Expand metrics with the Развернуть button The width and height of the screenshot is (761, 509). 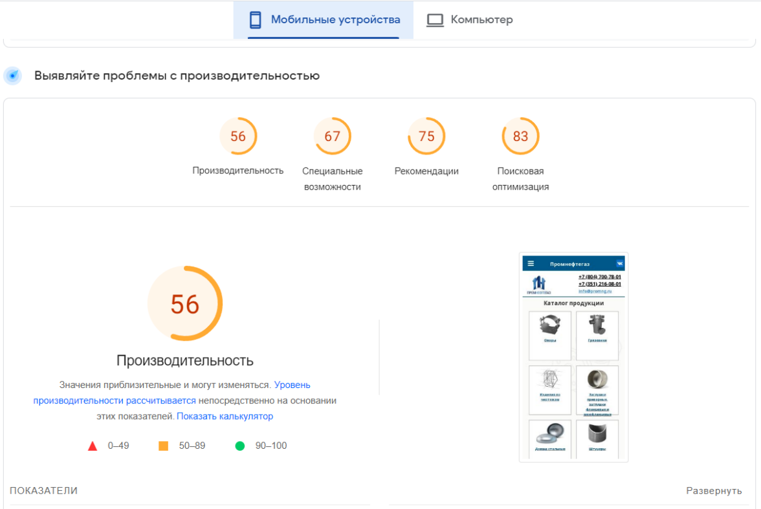714,491
